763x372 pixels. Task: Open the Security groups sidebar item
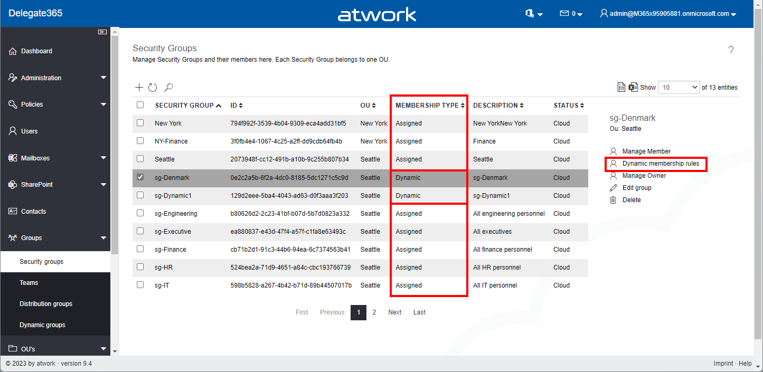coord(55,262)
